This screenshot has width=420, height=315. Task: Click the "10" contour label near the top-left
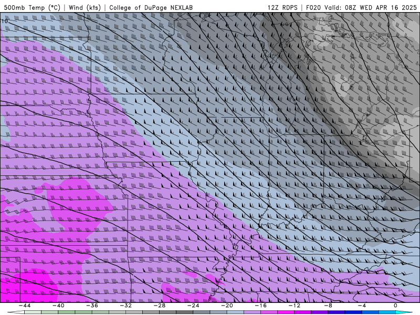[x=5, y=20]
